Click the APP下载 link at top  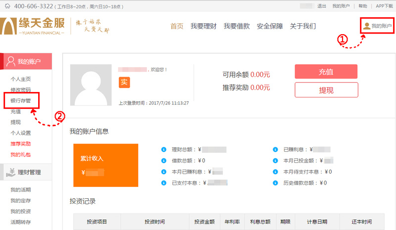click(x=384, y=6)
